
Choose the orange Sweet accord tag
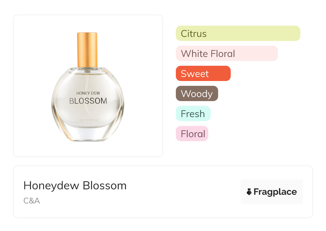(x=203, y=74)
